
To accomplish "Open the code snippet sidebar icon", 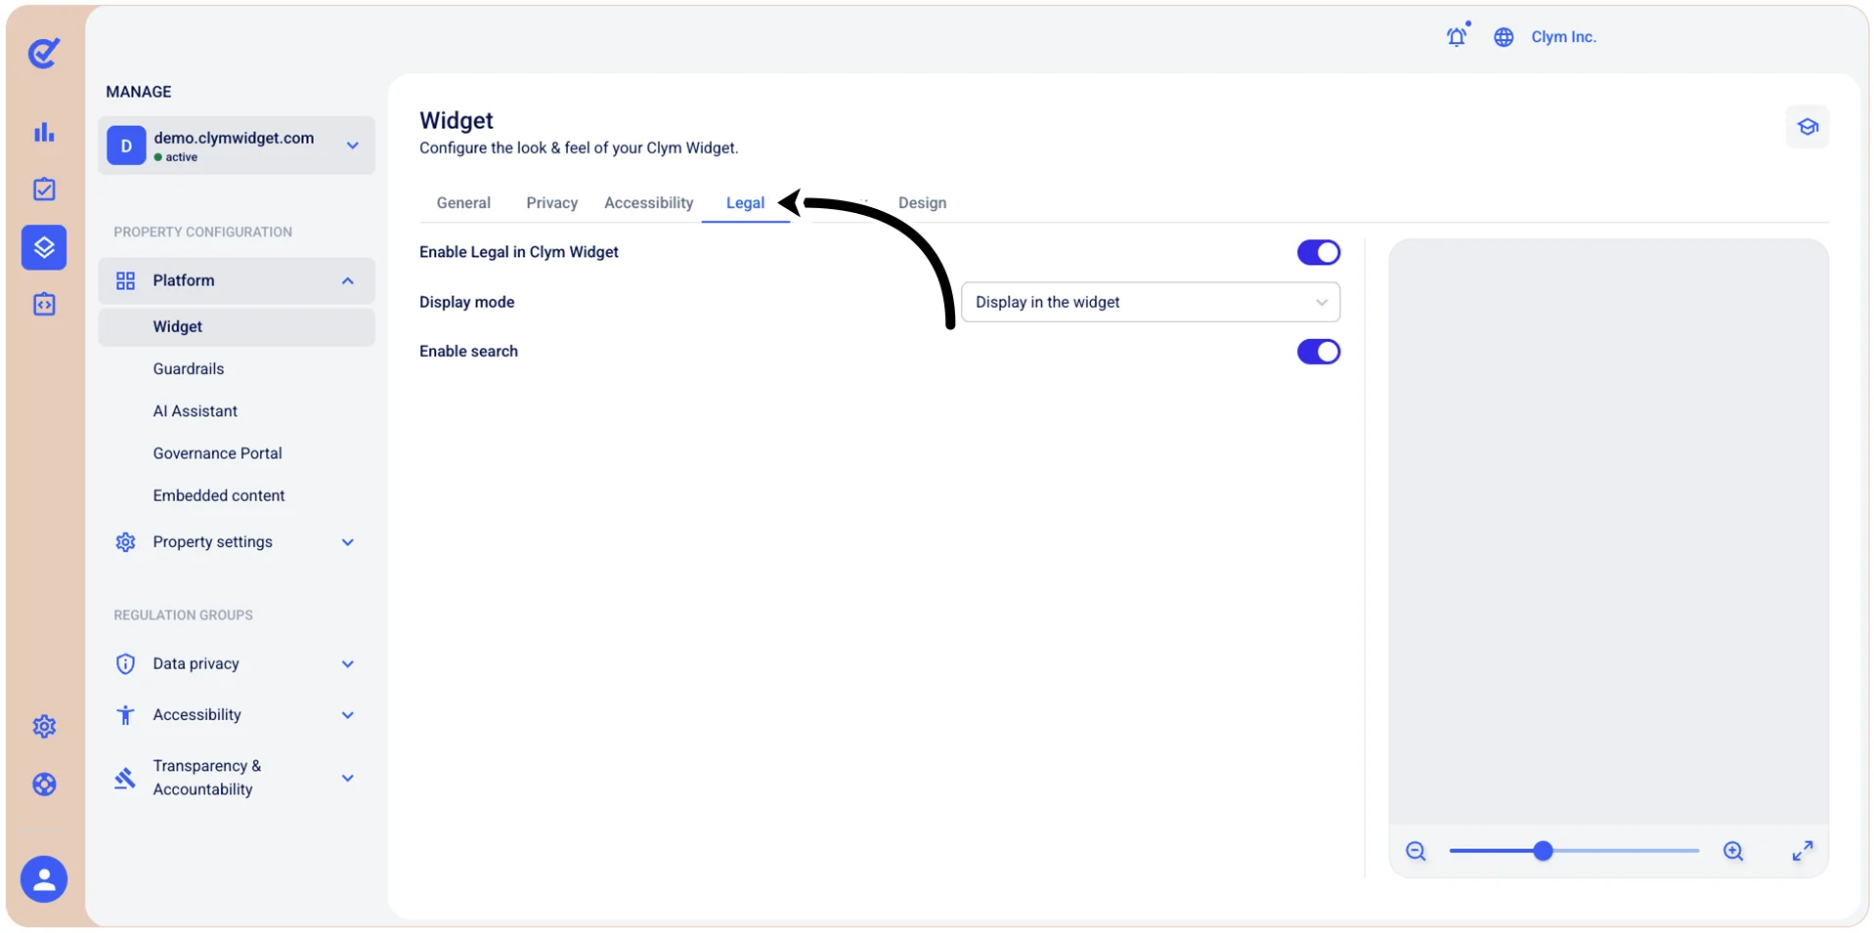I will click(44, 305).
